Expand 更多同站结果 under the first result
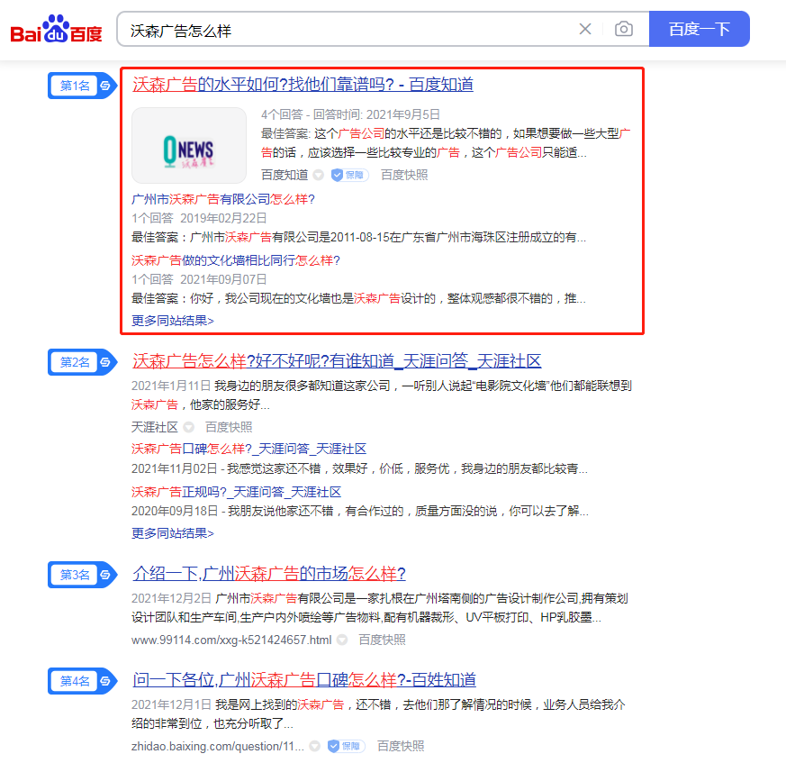The height and width of the screenshot is (763, 786). point(173,320)
